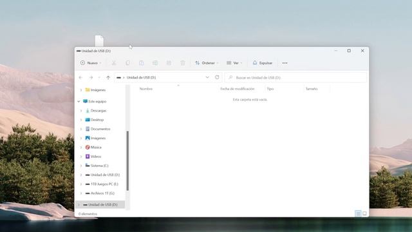Click the search box Buscar en Unidad de USB
This screenshot has width=412, height=232.
coord(295,77)
